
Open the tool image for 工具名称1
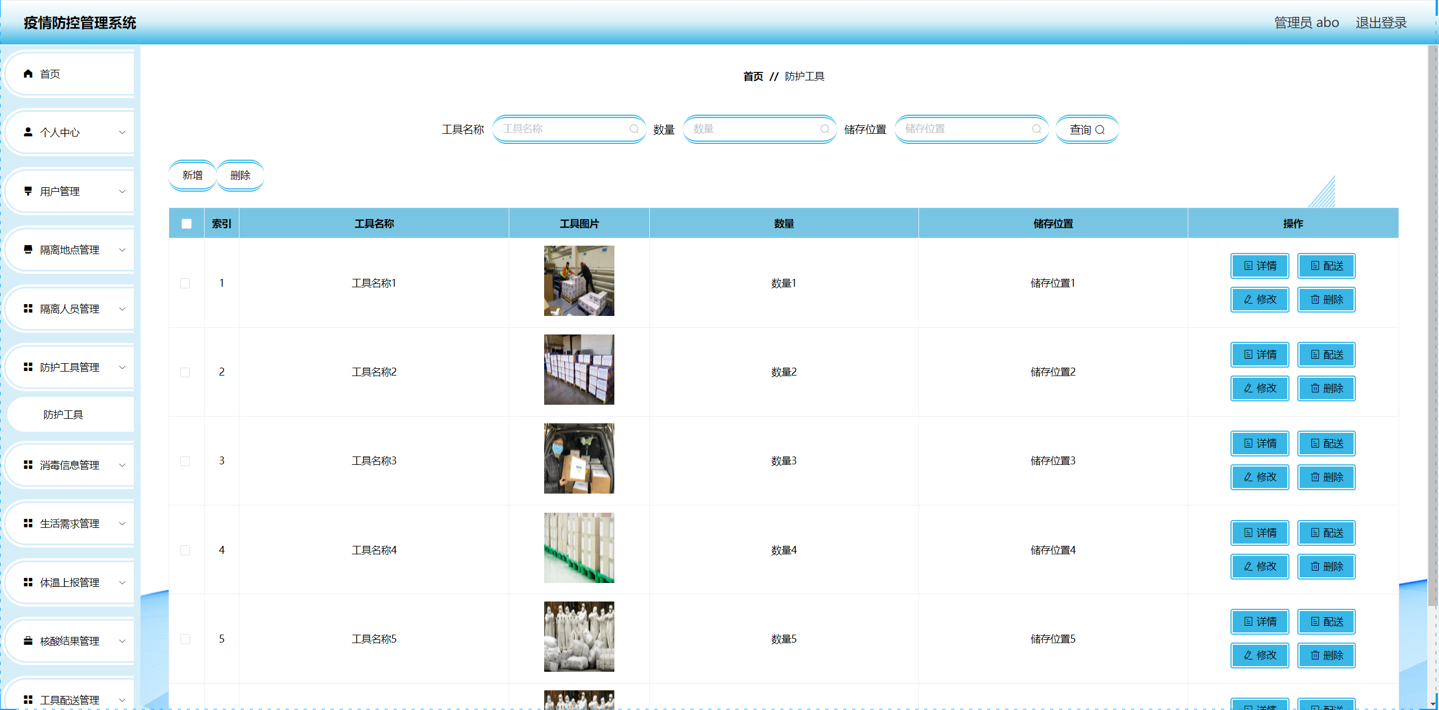579,281
